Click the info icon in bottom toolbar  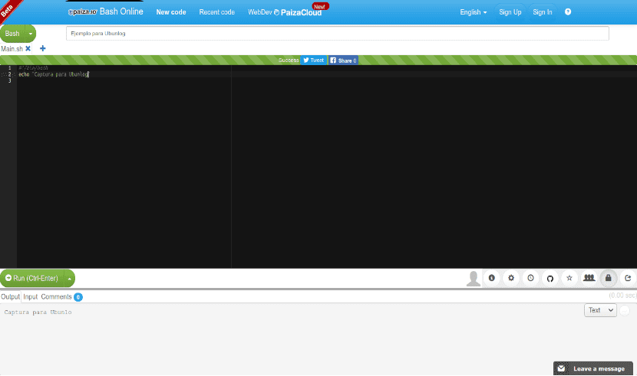491,278
